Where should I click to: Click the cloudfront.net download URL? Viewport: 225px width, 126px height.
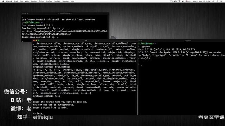pyautogui.click(x=64, y=33)
